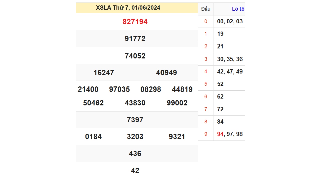The width and height of the screenshot is (321, 181).
Task: Select prize number 3203
Action: click(135, 137)
